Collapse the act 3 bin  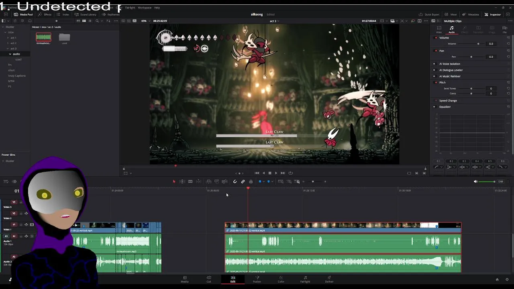(8, 49)
